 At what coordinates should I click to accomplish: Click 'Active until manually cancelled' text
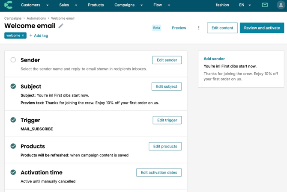click(x=48, y=181)
